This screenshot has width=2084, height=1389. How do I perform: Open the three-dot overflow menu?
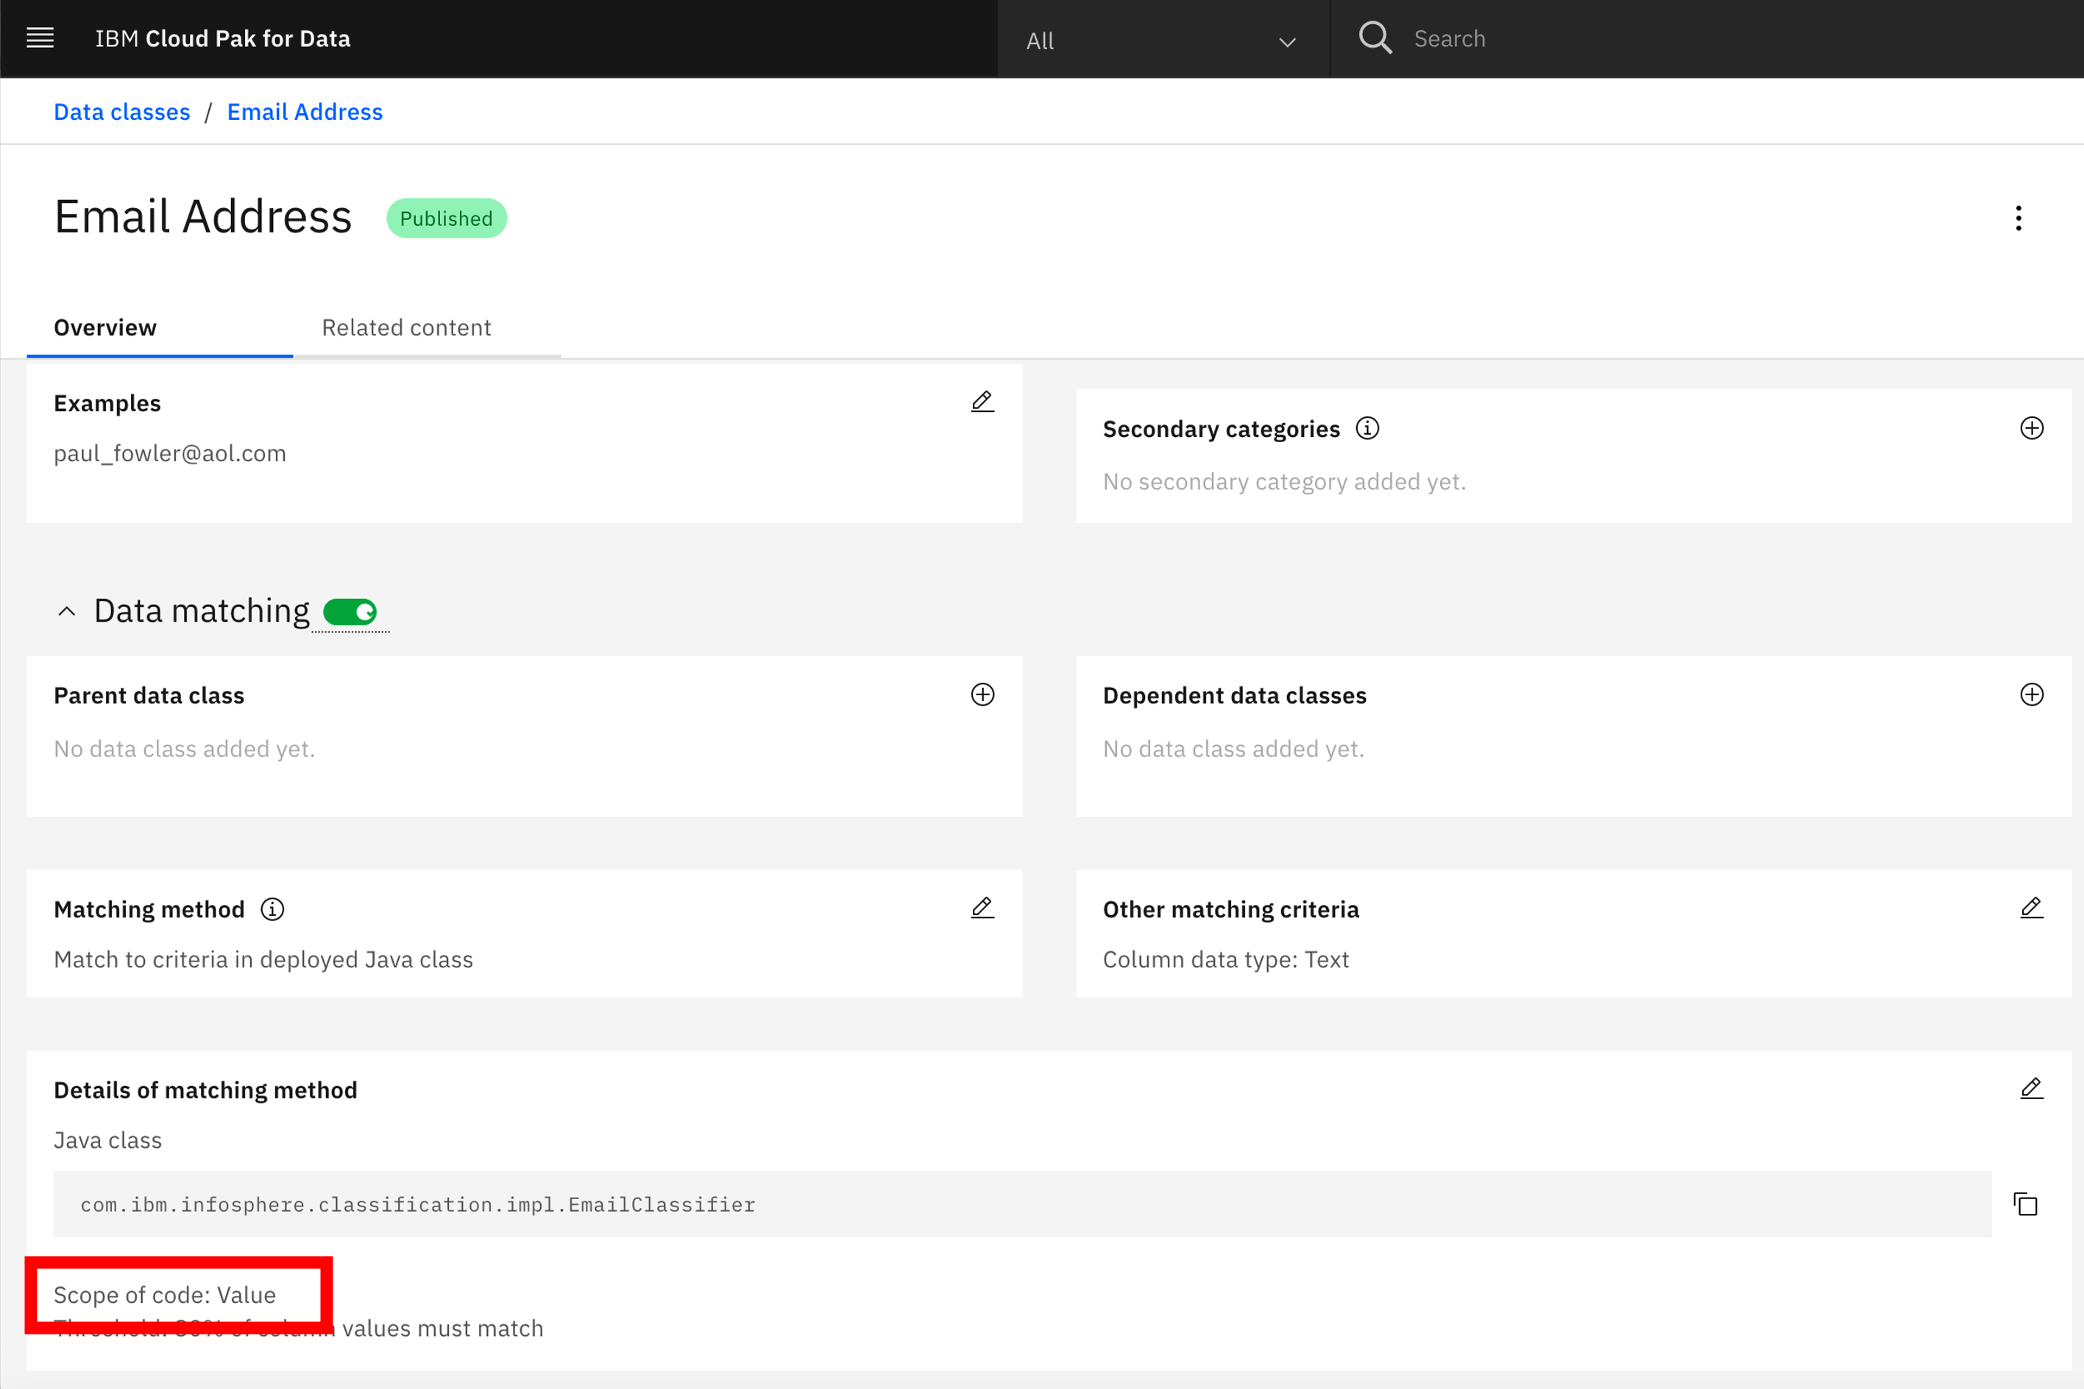point(2019,218)
